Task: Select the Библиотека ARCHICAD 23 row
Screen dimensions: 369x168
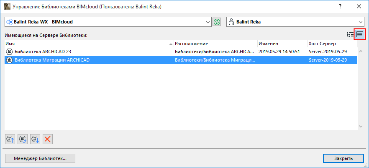Action: pyautogui.click(x=84, y=52)
